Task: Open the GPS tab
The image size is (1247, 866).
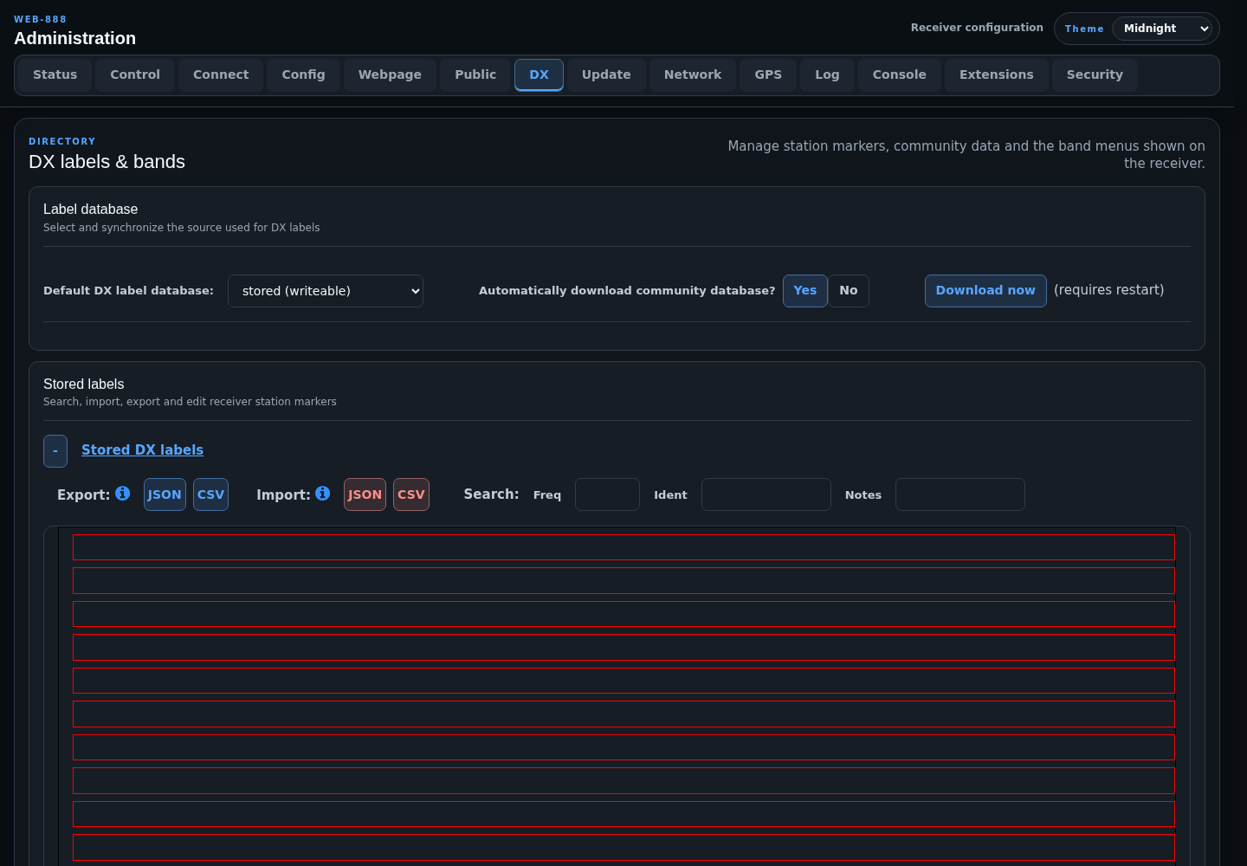Action: [x=768, y=75]
